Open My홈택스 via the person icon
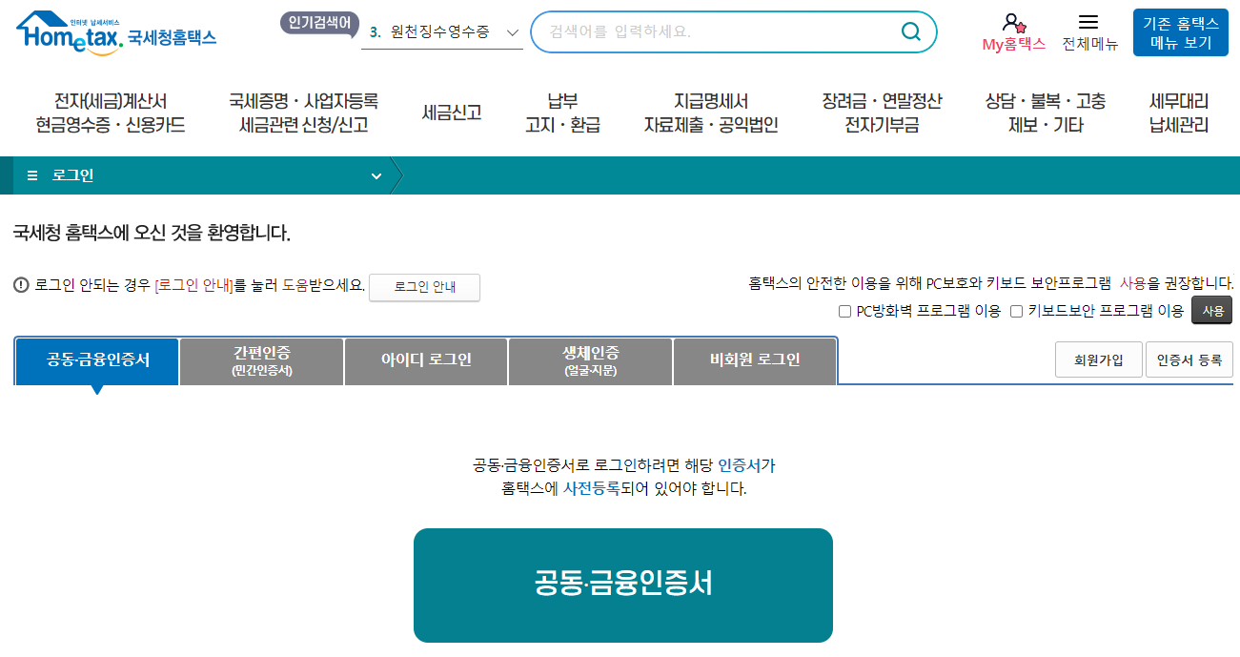The image size is (1240, 657). coord(1008,21)
